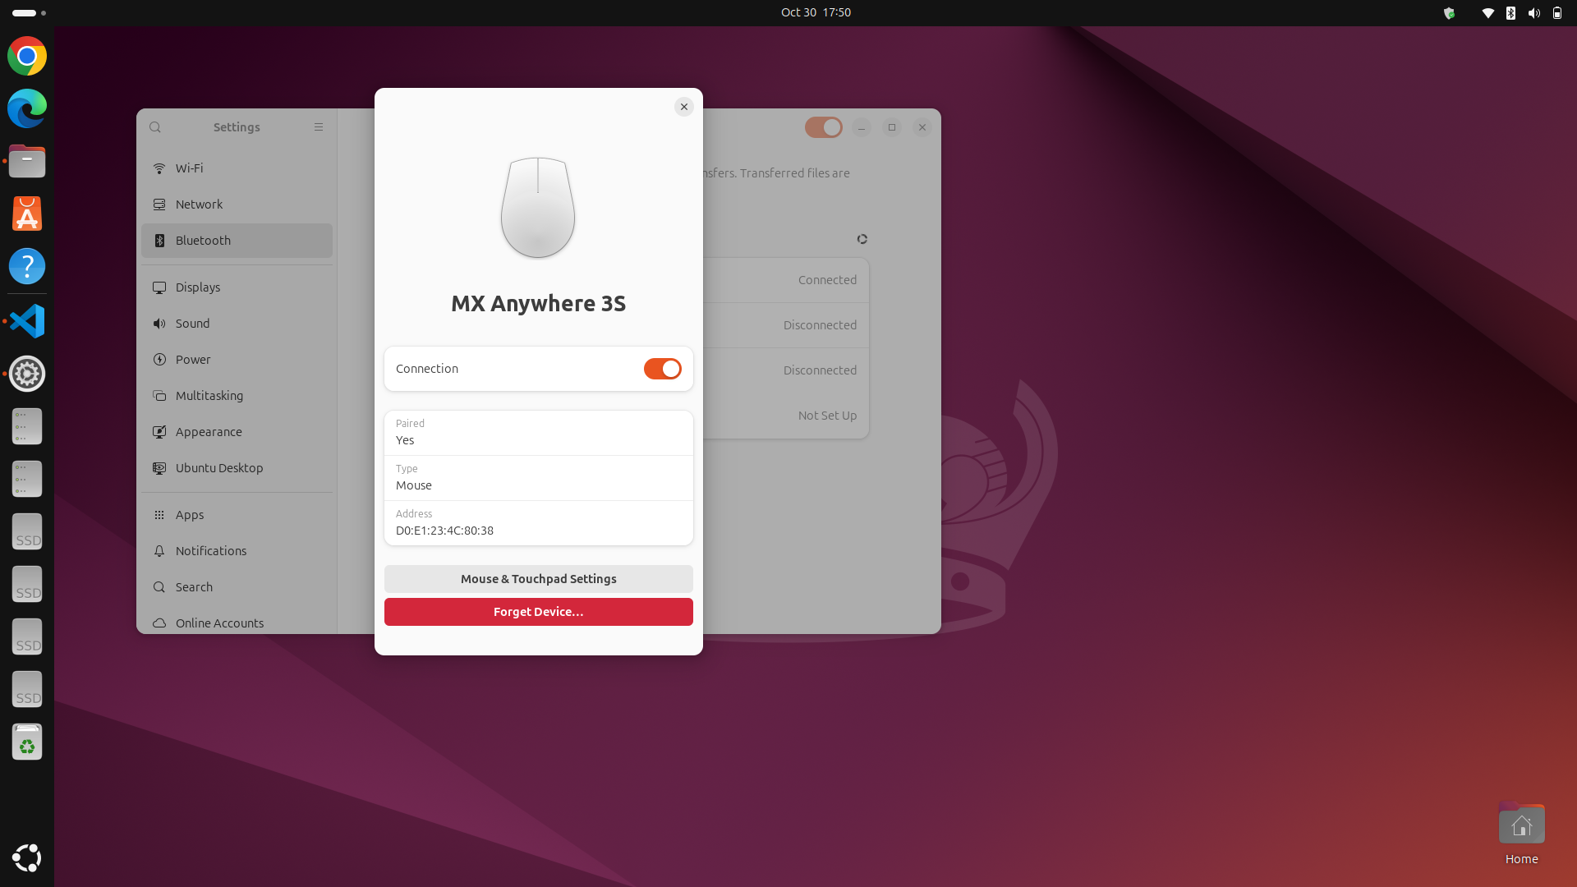Open the trash/recycle bin from the dock

[26, 742]
